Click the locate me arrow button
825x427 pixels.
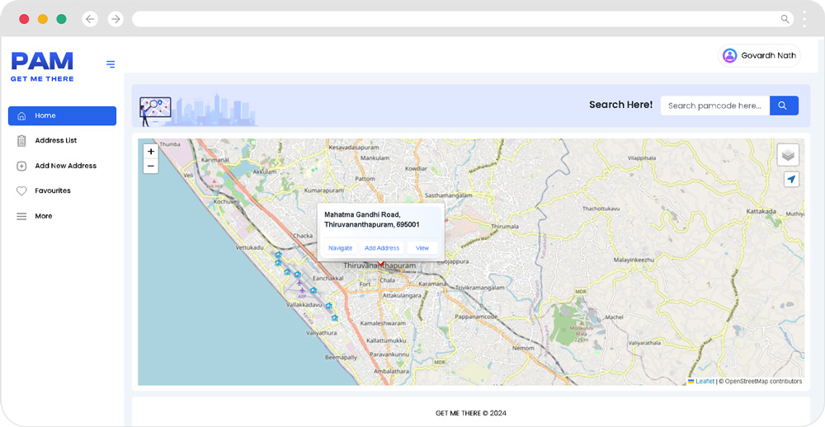click(x=791, y=180)
